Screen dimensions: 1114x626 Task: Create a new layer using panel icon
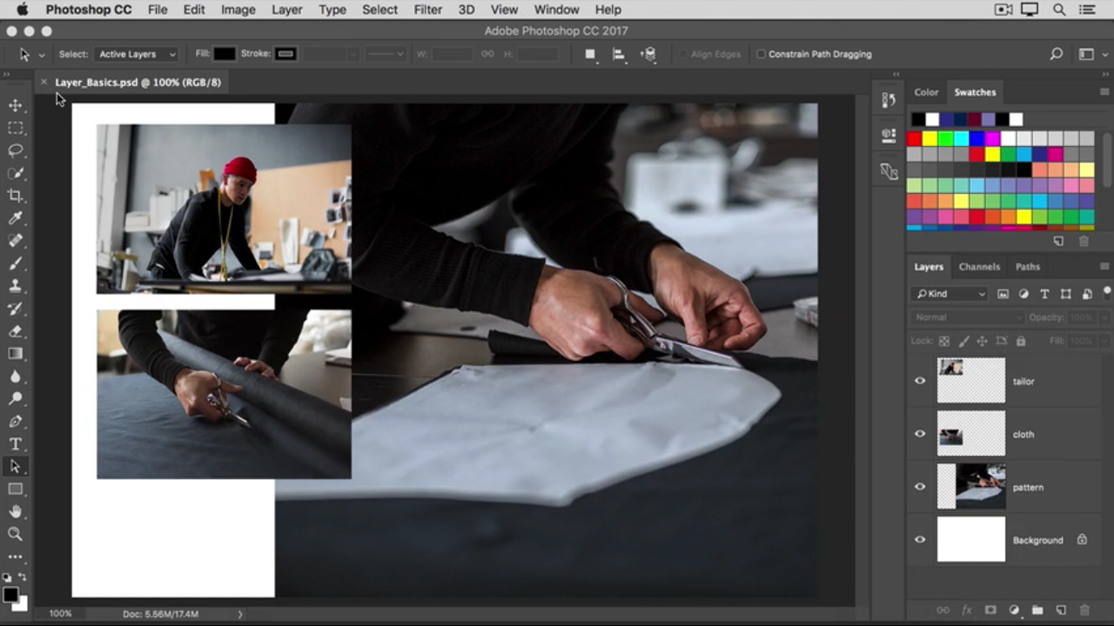[x=1061, y=610]
